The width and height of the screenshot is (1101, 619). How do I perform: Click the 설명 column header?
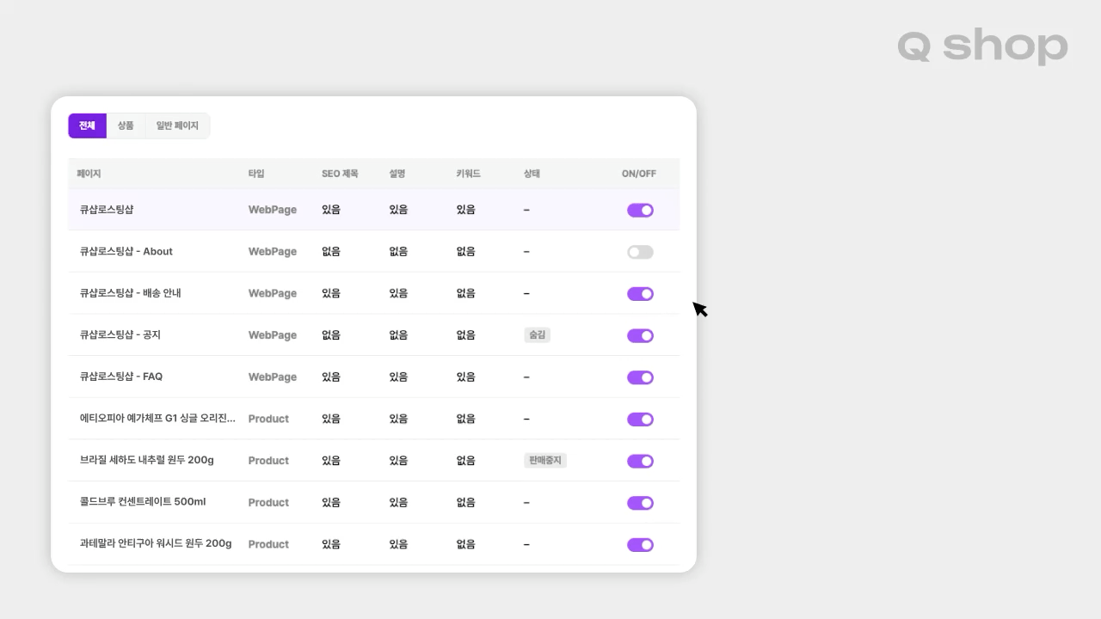point(397,174)
